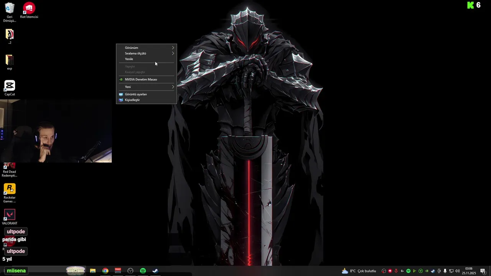This screenshot has width=491, height=276.
Task: Open NVIDIA Denetim Masası from context menu
Action: [x=147, y=79]
